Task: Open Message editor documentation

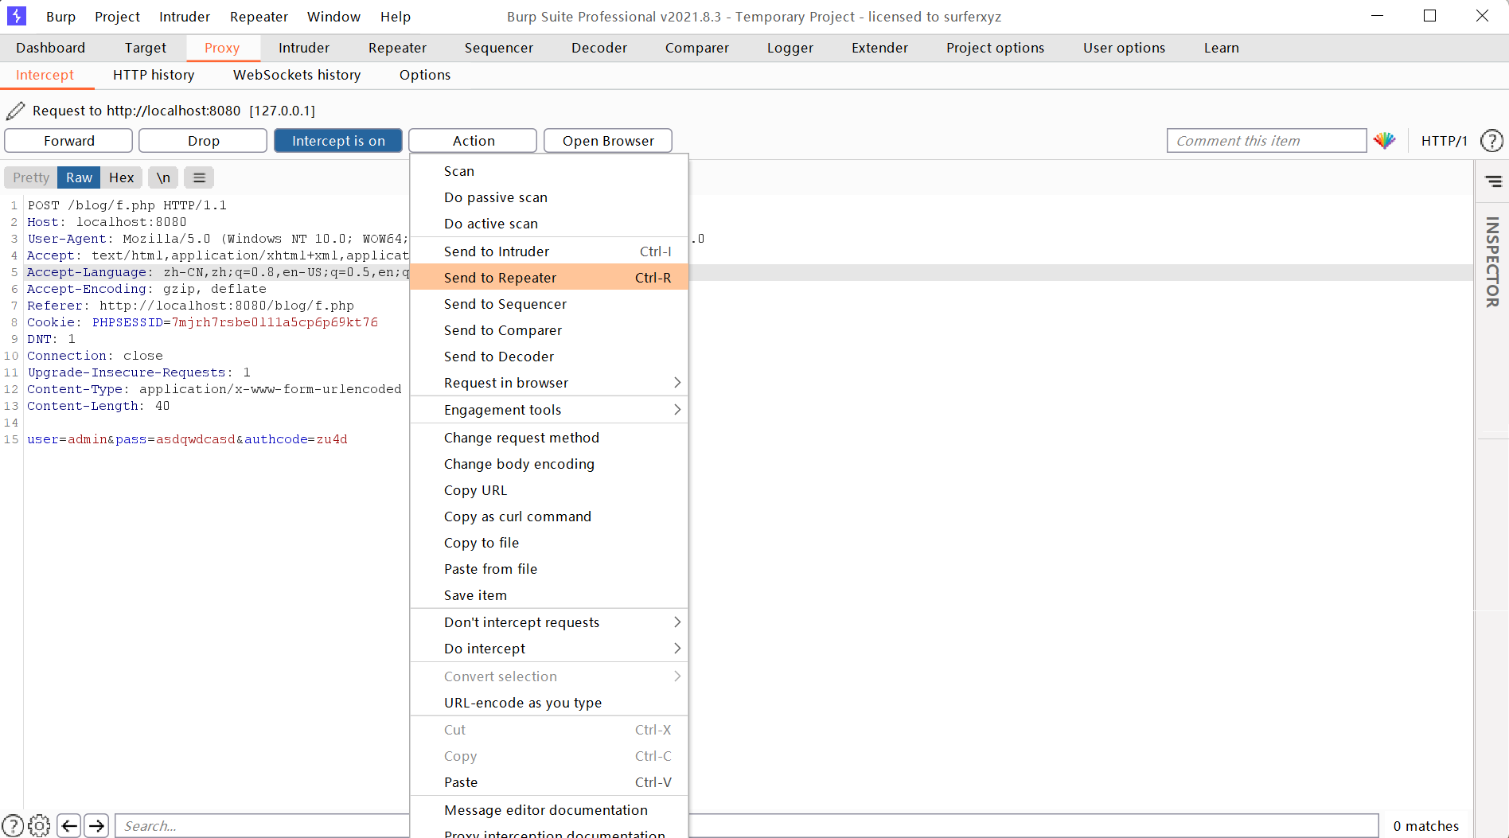Action: click(x=549, y=810)
